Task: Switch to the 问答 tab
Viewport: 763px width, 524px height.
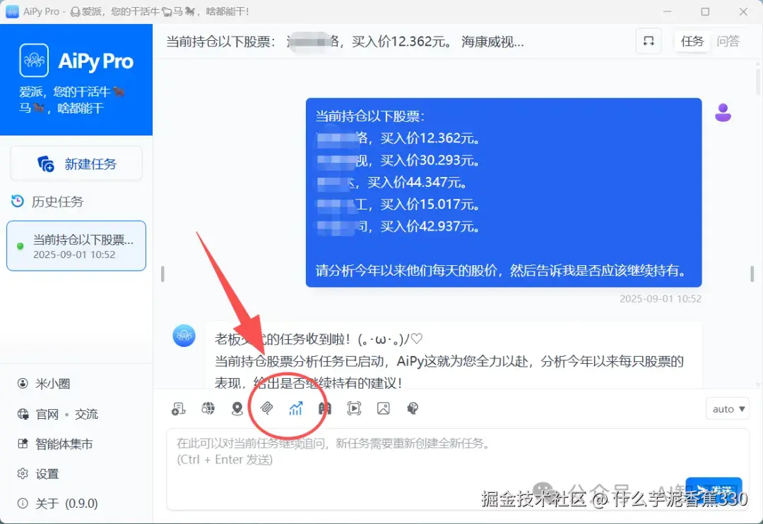Action: (728, 41)
